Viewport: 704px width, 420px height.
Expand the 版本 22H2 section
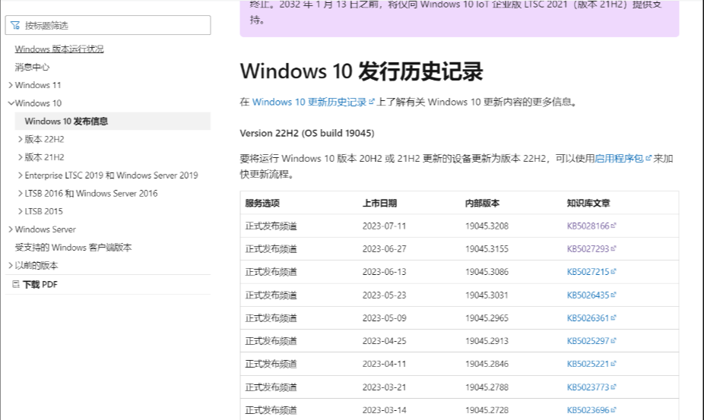click(21, 139)
